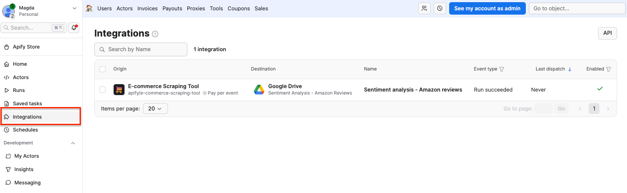This screenshot has width=627, height=193.
Task: Expand the Magda account switcher chevron
Action: pos(74,8)
